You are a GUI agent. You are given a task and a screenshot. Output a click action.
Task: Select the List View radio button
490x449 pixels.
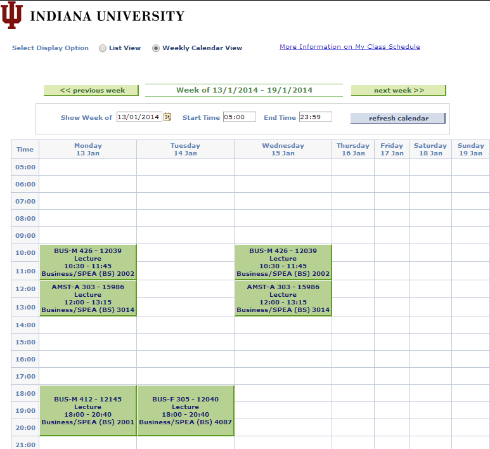103,48
